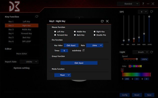The width and height of the screenshot is (158, 98).
Task: Select color swatch 1 (red)
Action: click(x=130, y=66)
